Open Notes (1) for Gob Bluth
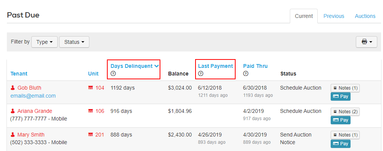This screenshot has width=383, height=151. tap(345, 88)
